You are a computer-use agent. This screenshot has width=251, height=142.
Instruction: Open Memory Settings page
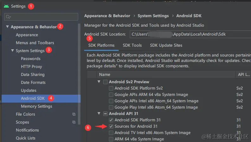tap(36, 106)
